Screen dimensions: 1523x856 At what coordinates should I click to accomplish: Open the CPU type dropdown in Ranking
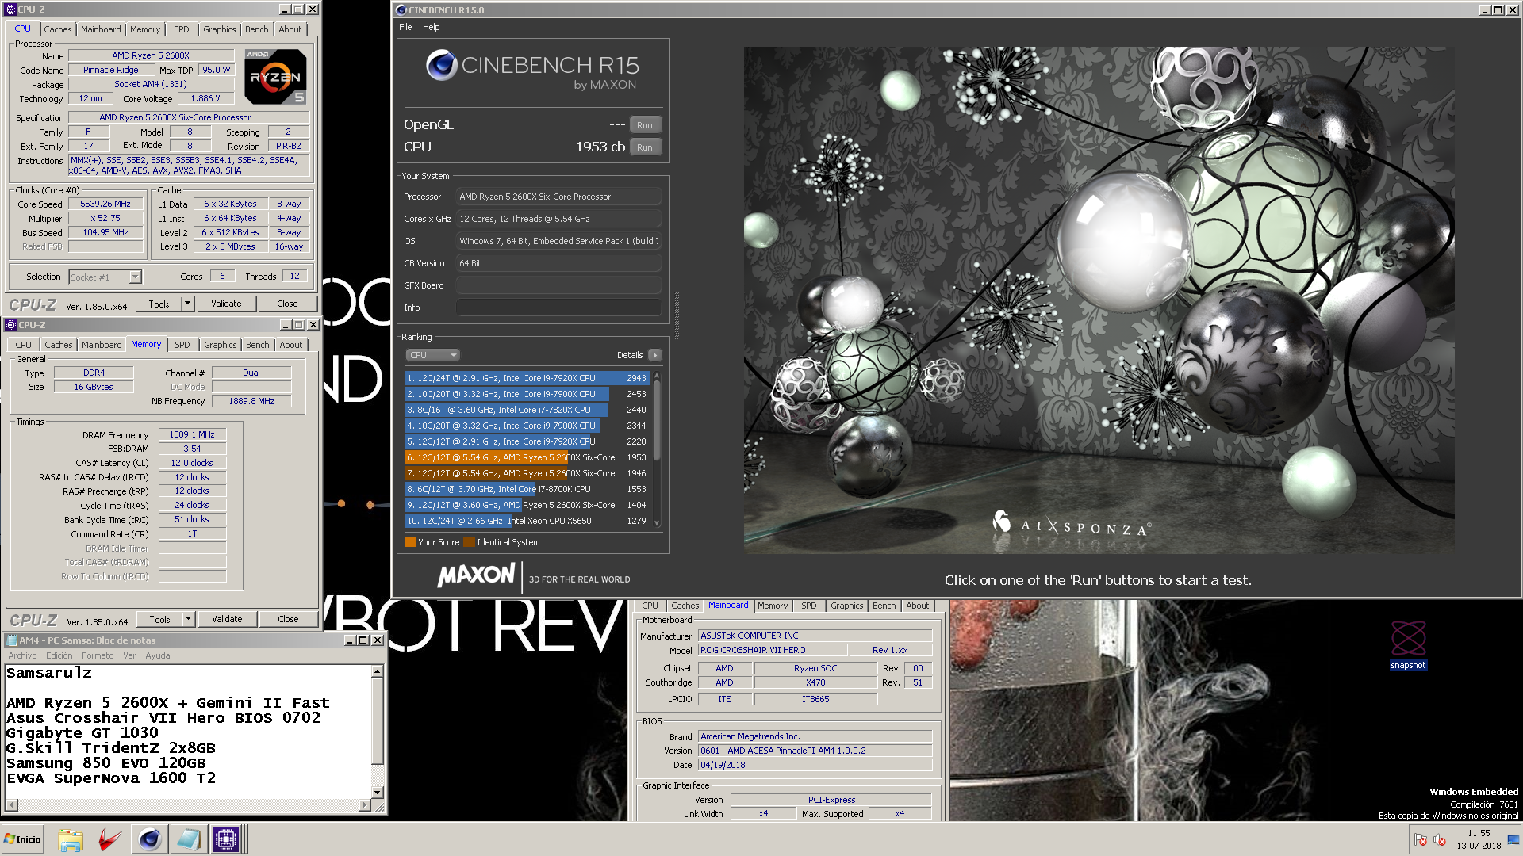coord(433,355)
